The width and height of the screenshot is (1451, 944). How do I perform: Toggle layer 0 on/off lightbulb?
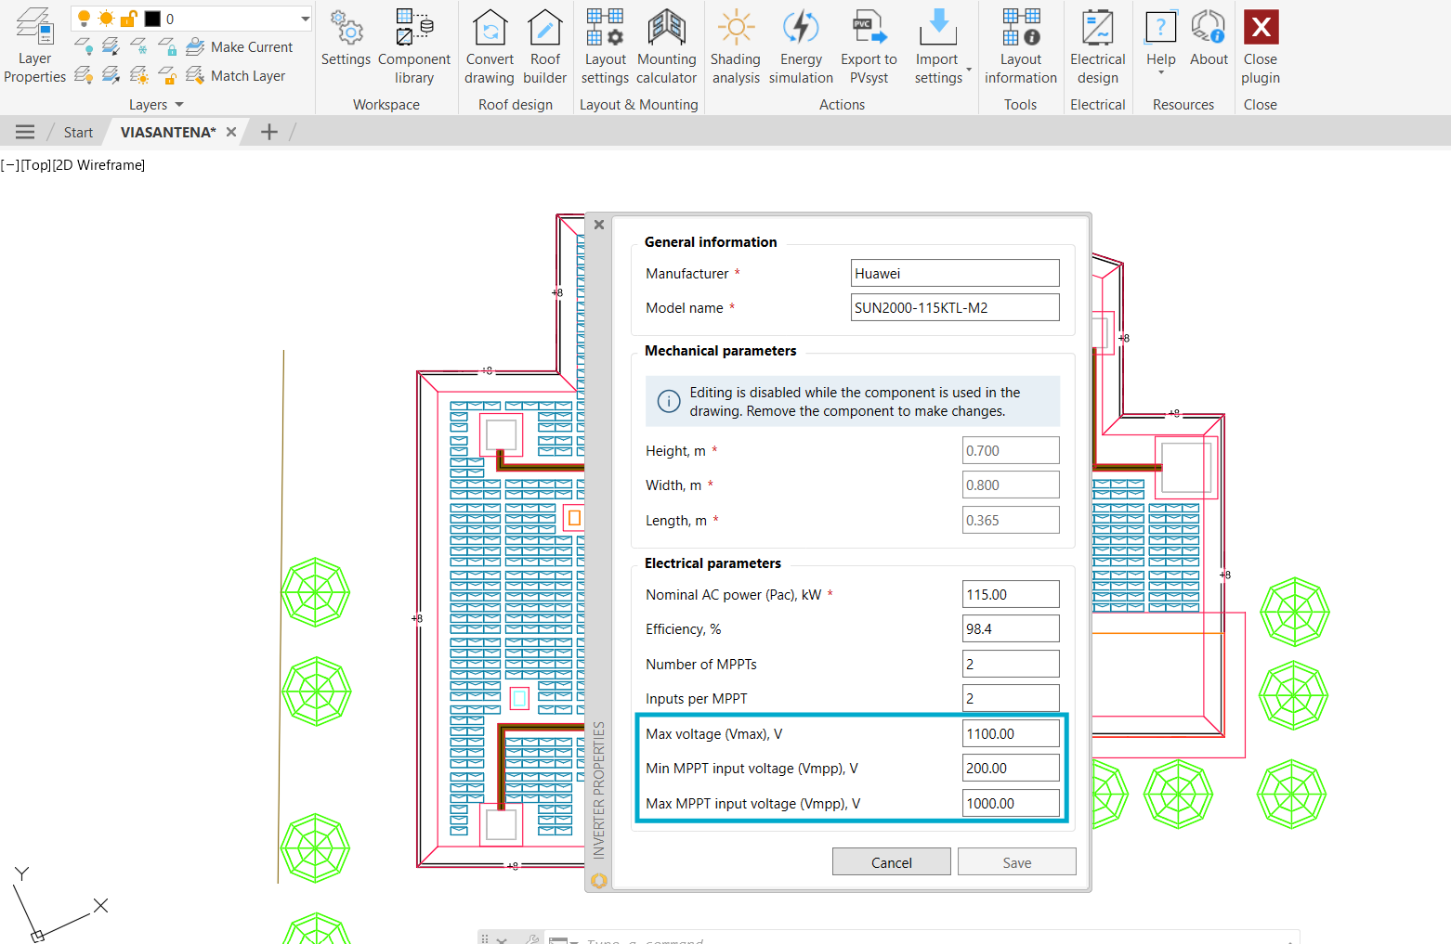tap(84, 19)
